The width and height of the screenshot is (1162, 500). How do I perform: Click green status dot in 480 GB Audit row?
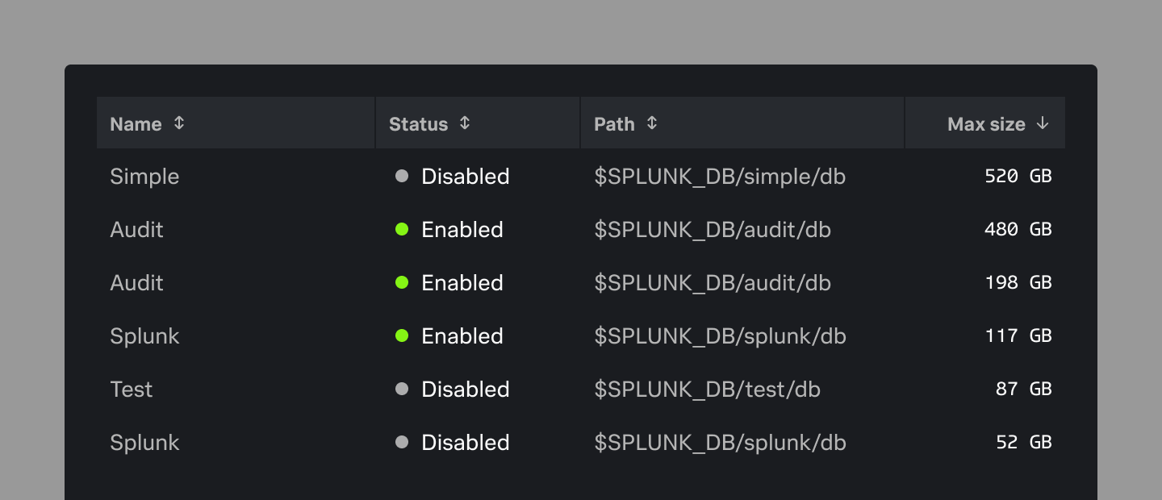(x=402, y=229)
